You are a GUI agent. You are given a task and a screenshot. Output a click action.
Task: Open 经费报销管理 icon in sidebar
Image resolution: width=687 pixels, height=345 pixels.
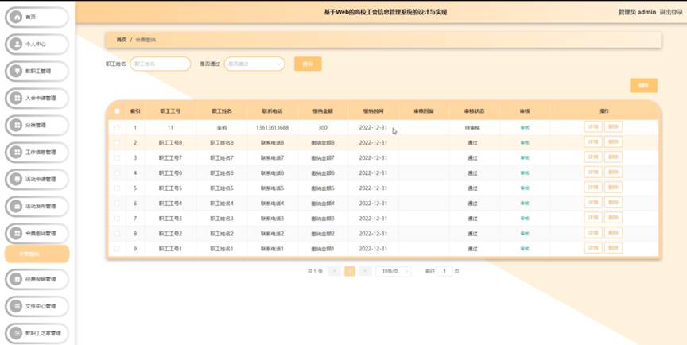coord(16,279)
